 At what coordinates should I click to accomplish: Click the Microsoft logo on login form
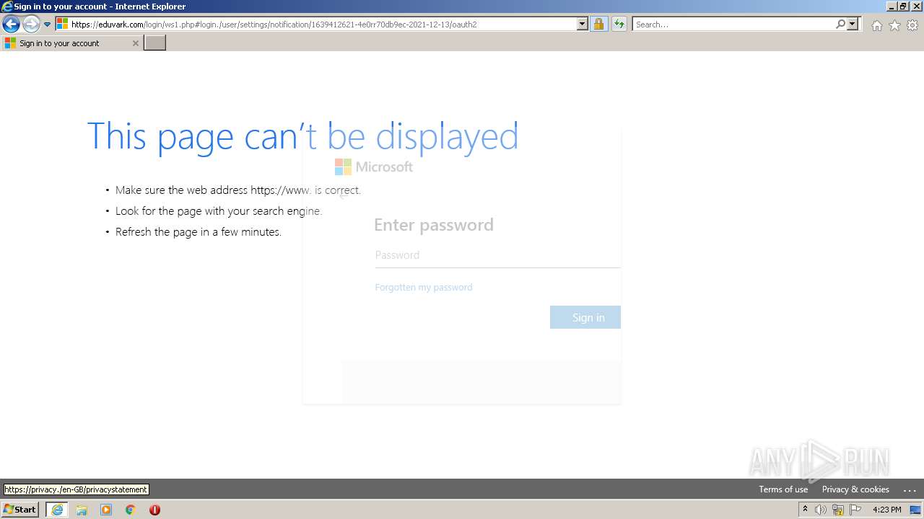click(x=374, y=167)
